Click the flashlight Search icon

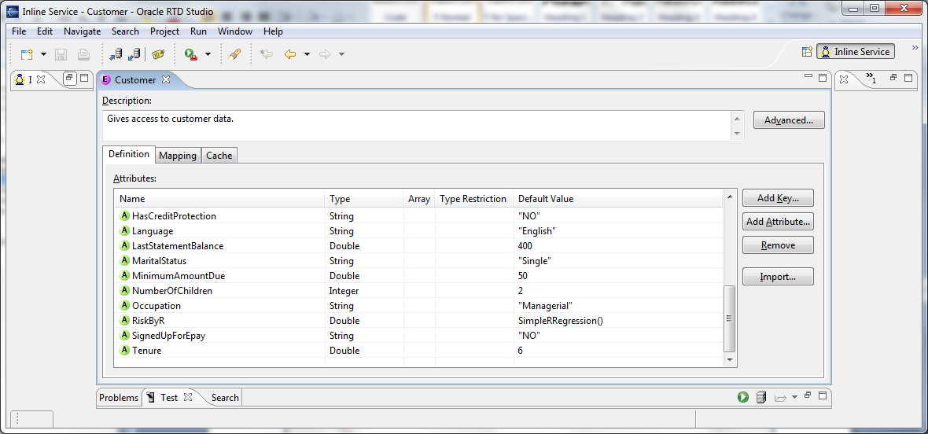(234, 54)
